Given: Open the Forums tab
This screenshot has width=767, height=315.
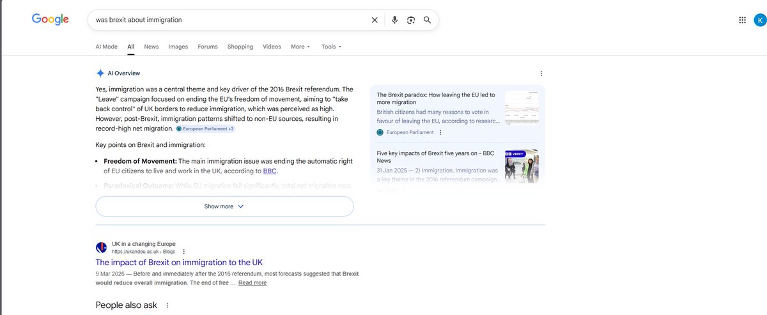Looking at the screenshot, I should [x=208, y=47].
